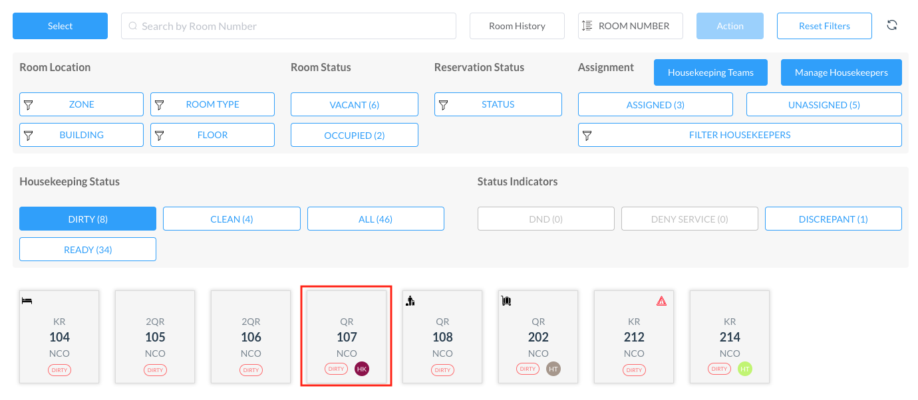Viewport: 918px width, 400px height.
Task: Click the gray HT badge on room 202
Action: coord(553,369)
